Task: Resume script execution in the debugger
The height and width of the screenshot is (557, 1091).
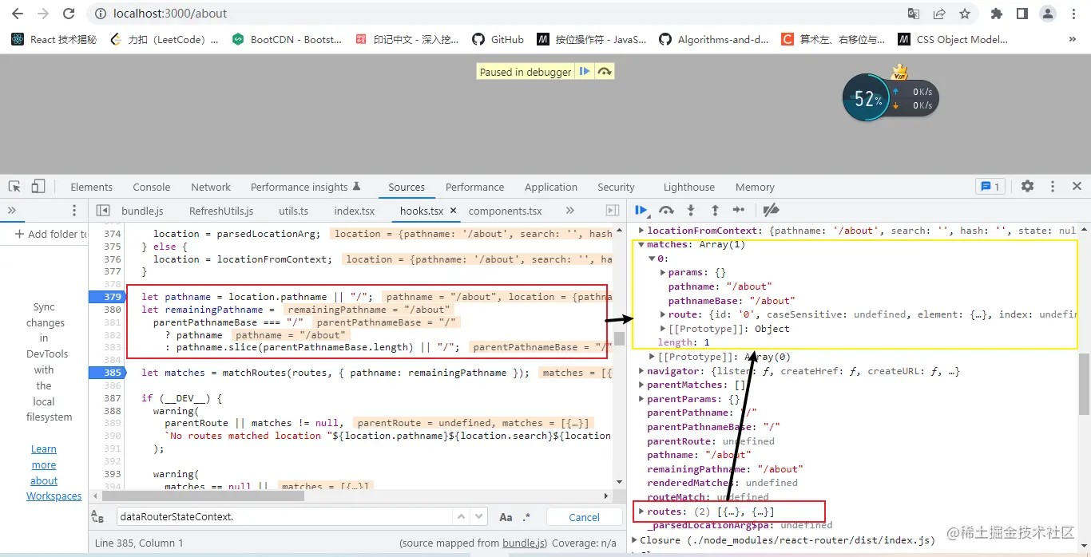Action: point(641,210)
